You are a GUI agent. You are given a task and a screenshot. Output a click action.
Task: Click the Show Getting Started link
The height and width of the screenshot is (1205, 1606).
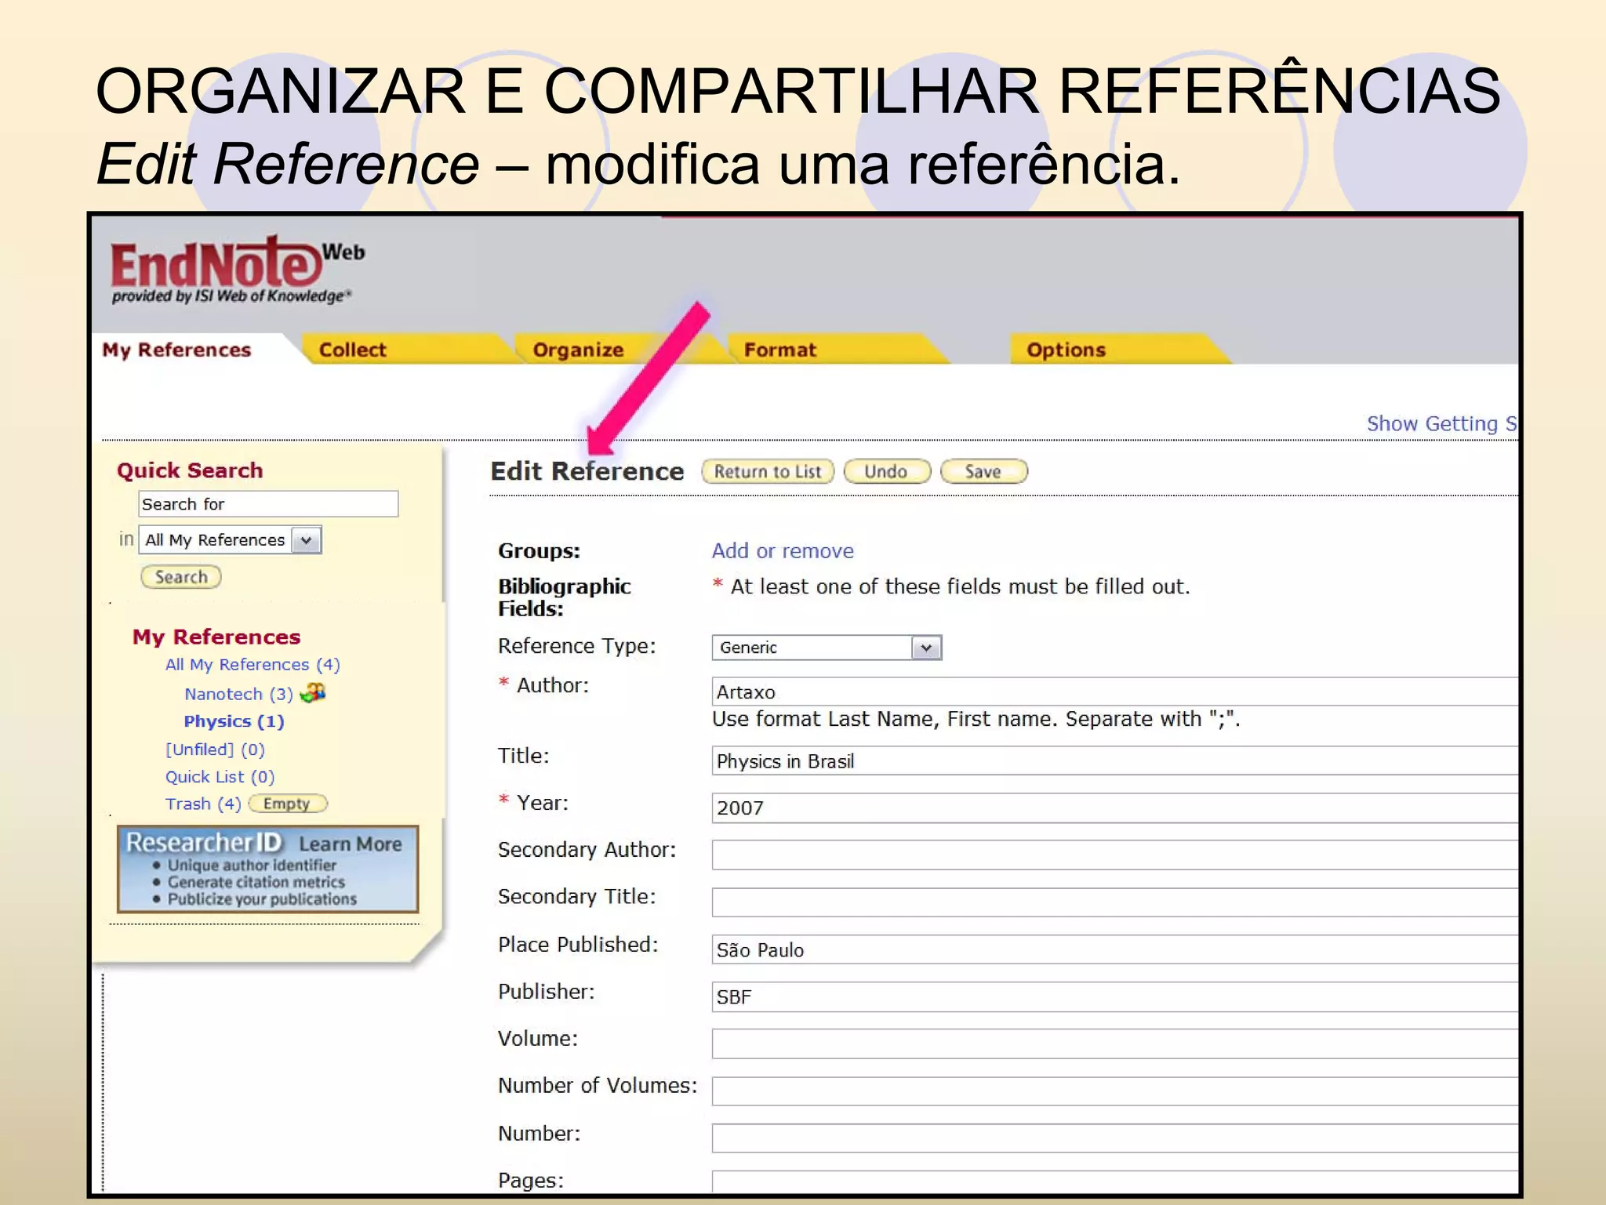tap(1441, 424)
